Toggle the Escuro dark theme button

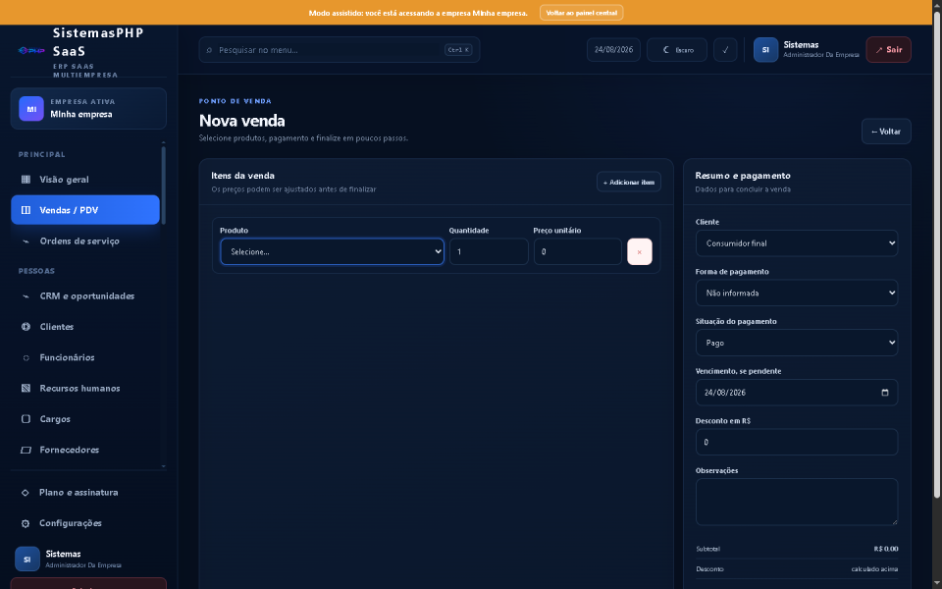[x=677, y=50]
